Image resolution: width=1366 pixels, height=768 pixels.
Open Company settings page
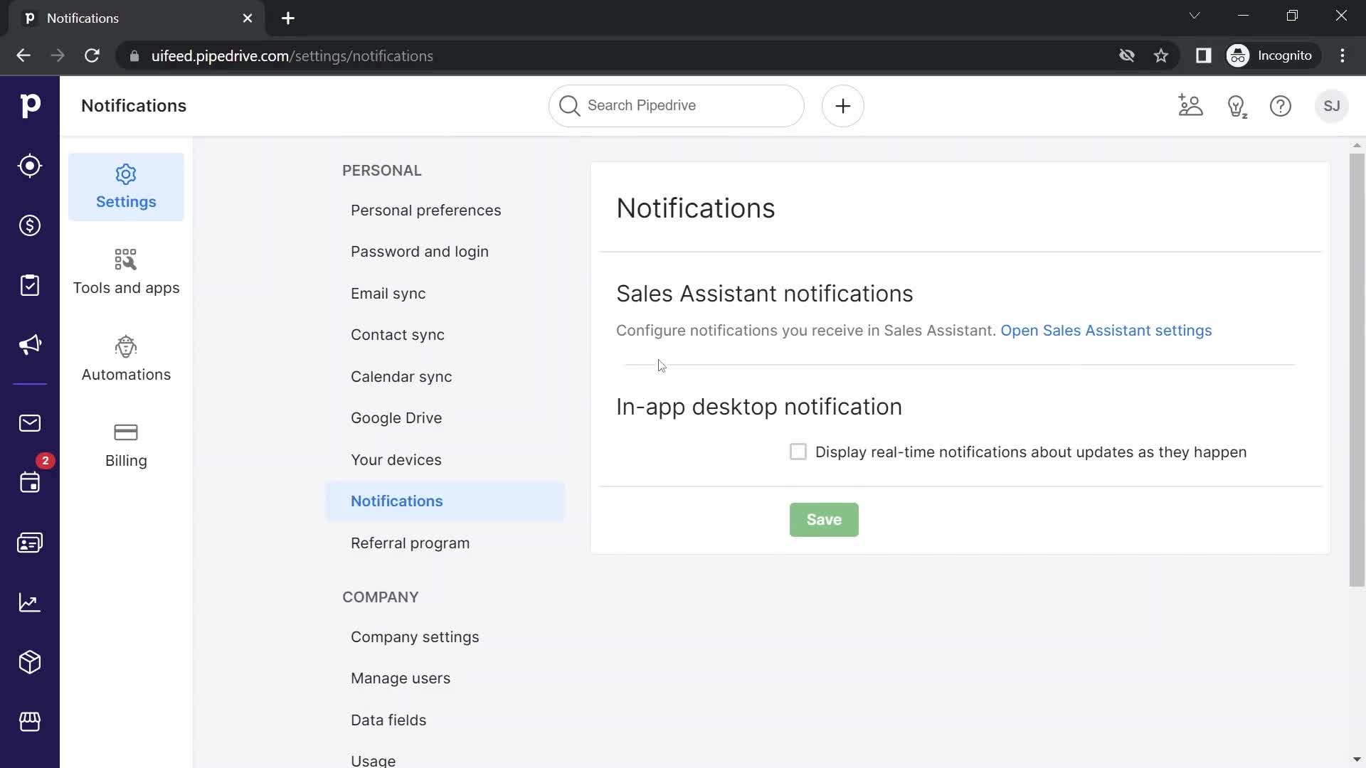tap(415, 637)
